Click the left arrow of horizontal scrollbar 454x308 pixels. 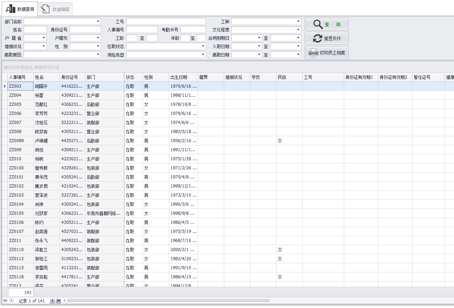click(x=64, y=301)
